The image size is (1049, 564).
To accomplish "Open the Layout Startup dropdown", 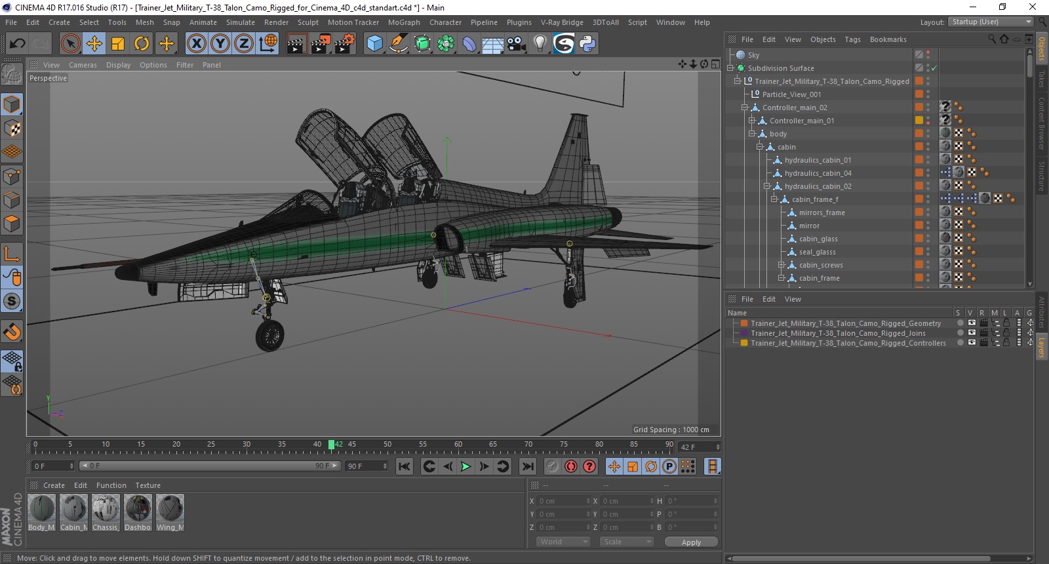I will point(991,22).
